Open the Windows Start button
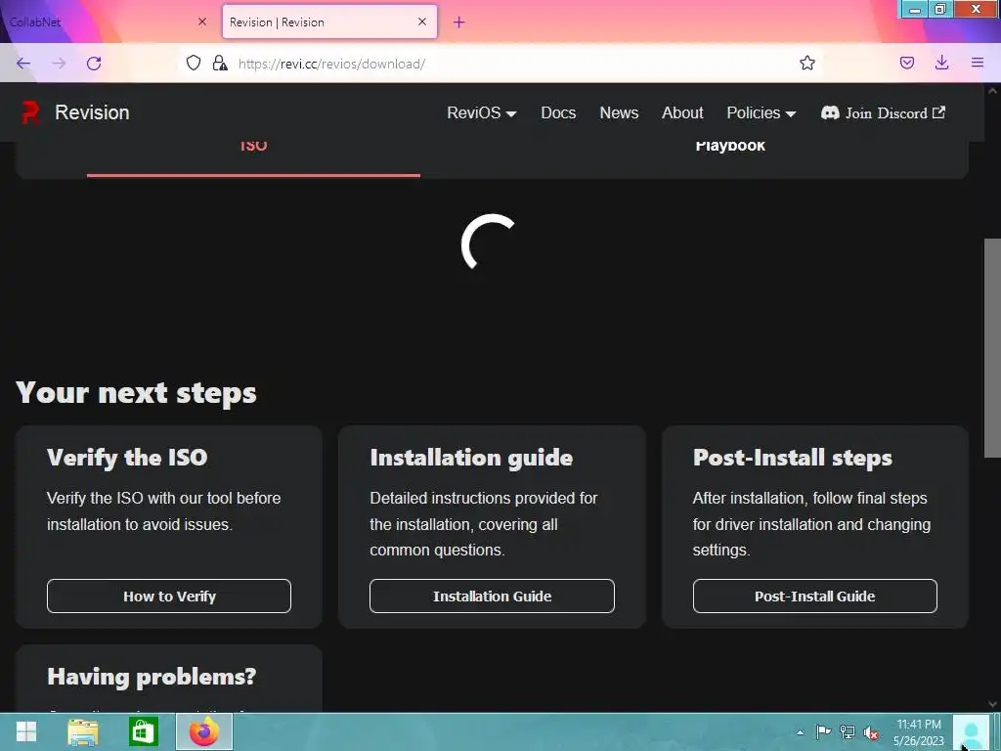Viewport: 1001px width, 751px height. tap(26, 731)
